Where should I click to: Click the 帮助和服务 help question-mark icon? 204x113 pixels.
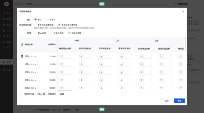[176, 4]
